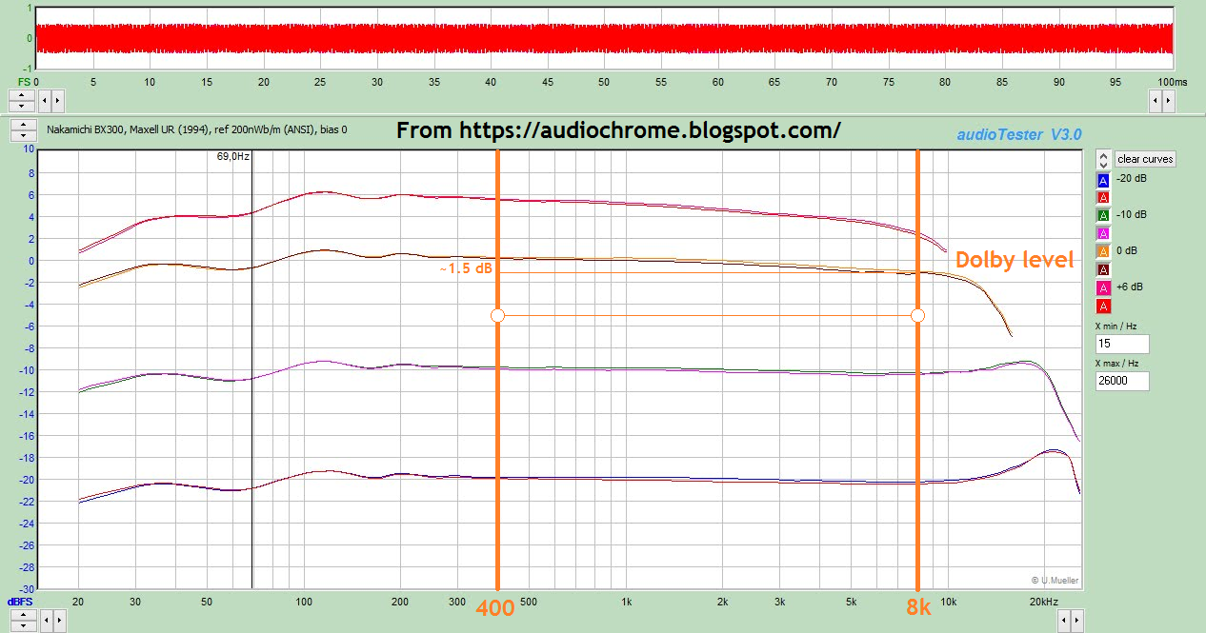The height and width of the screenshot is (633, 1206).
Task: Click the right arrow next to the dBFS stepper
Action: pos(58,620)
